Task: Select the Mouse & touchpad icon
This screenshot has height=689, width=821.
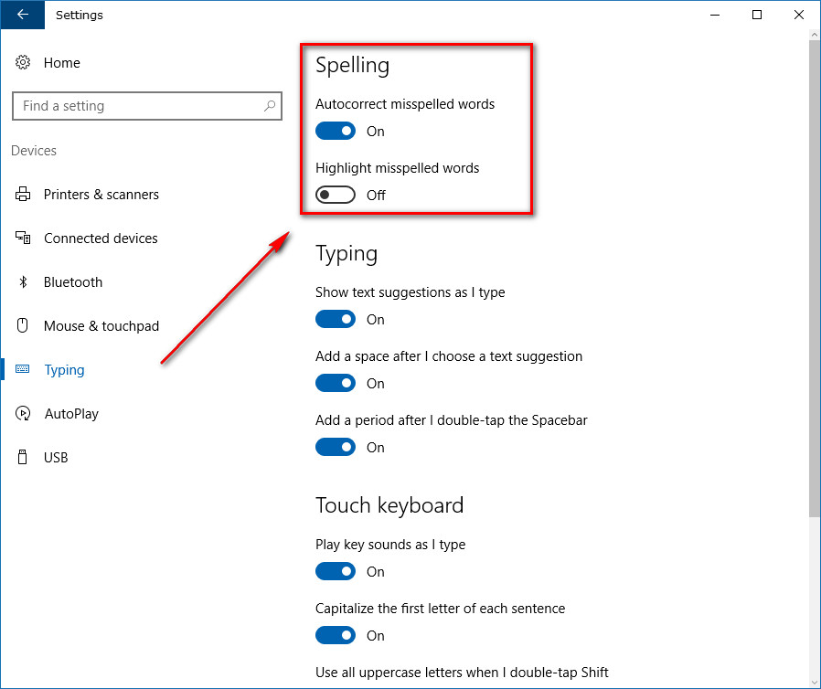Action: point(23,325)
